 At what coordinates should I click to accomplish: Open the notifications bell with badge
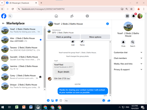(133, 16)
